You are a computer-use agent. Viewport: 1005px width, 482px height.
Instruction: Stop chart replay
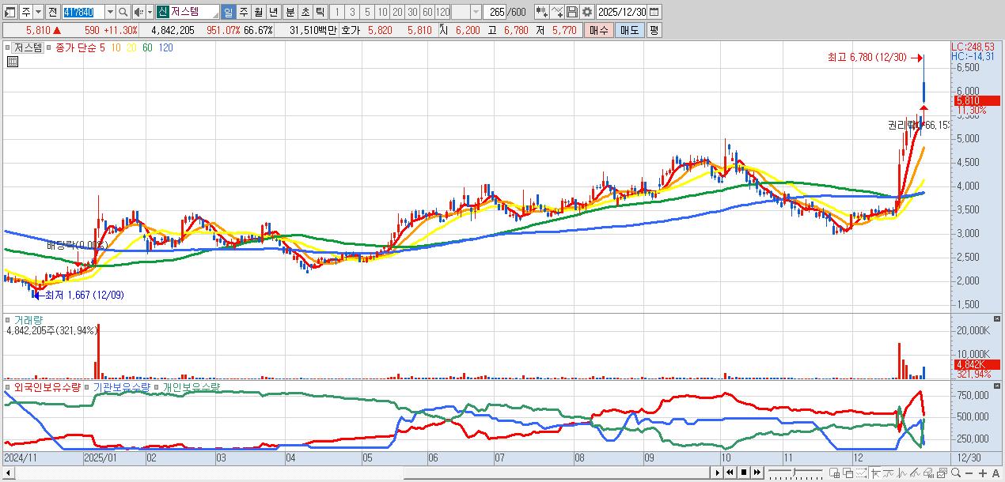click(x=744, y=473)
